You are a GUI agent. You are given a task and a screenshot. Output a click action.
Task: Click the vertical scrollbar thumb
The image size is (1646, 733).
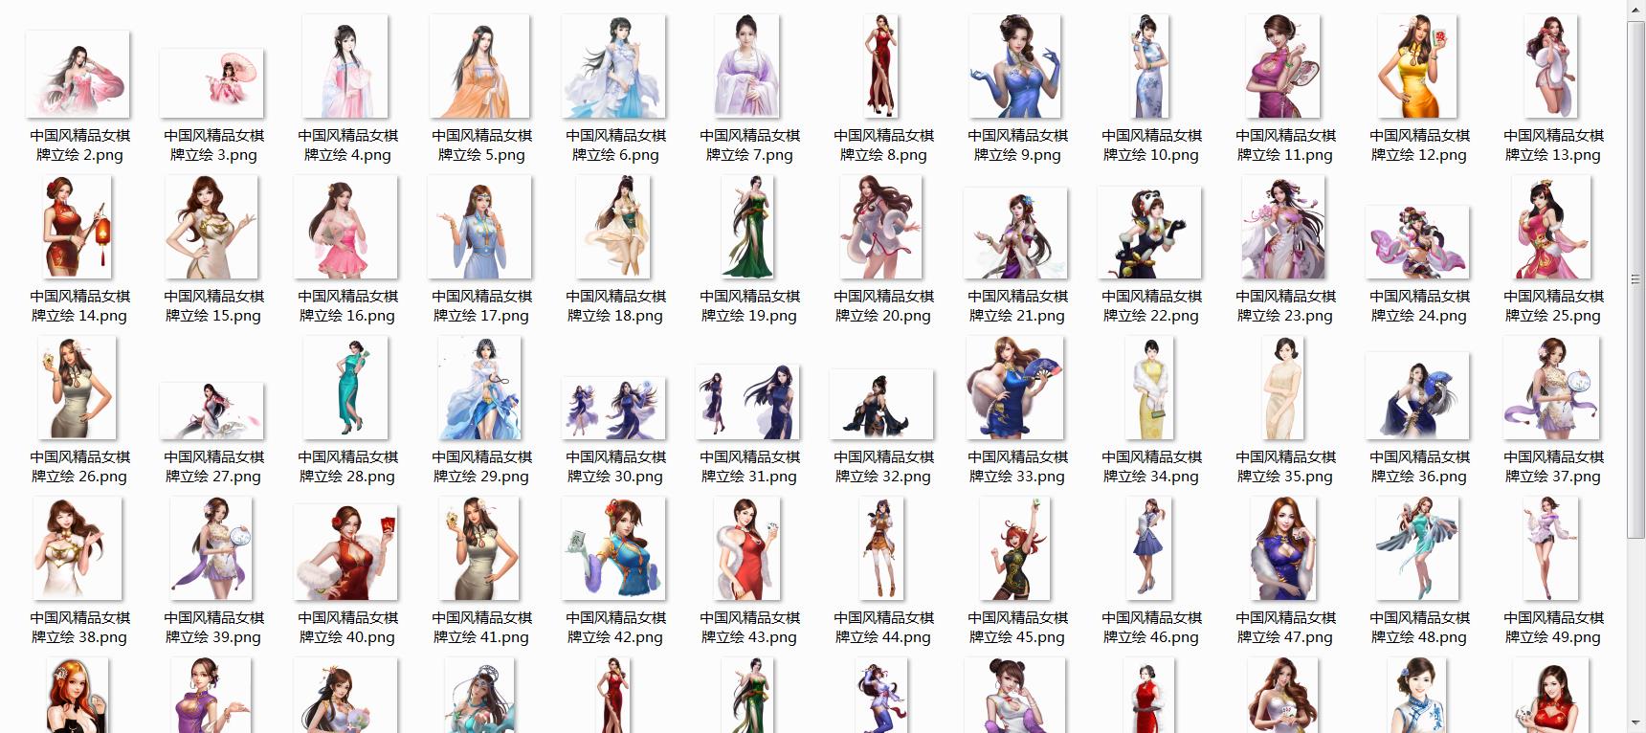tap(1635, 278)
